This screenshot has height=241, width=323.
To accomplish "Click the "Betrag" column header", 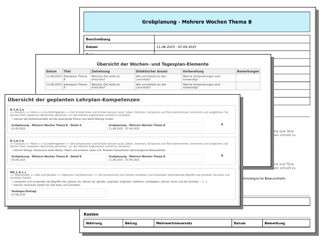I will [139, 223].
